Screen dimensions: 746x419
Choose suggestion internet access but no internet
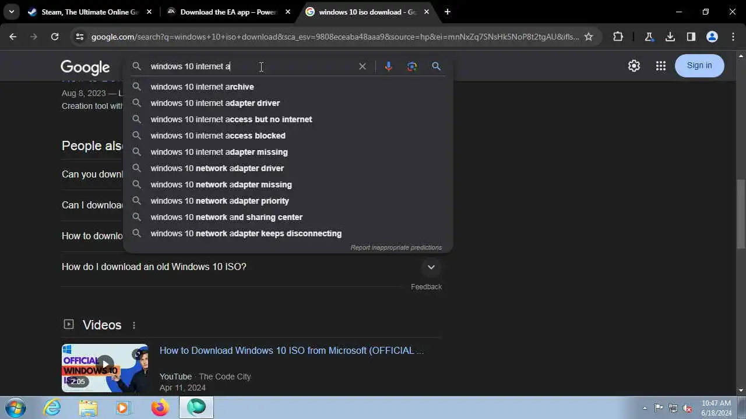tap(288, 119)
